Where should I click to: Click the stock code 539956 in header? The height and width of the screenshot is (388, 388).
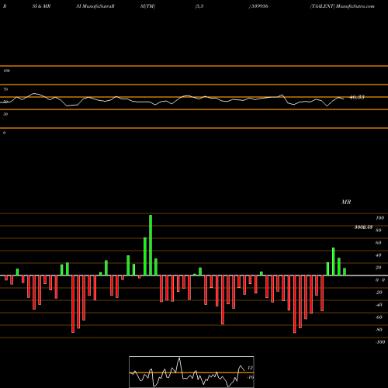pos(260,6)
